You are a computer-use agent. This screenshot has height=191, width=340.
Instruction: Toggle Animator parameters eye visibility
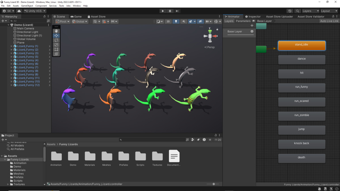pos(254,21)
